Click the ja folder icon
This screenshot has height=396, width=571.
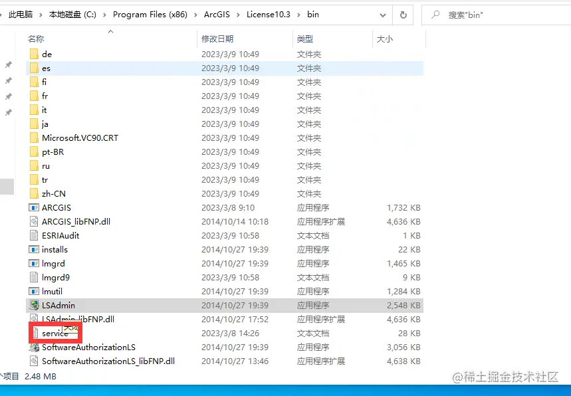(x=34, y=124)
